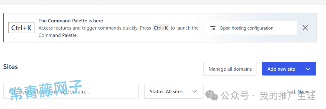Image resolution: width=326 pixels, height=109 pixels.
Task: Click the sliders icon beside Open hosting configuration
Action: [x=213, y=28]
